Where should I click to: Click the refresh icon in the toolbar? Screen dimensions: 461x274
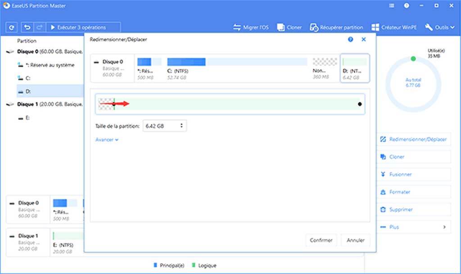pos(11,27)
